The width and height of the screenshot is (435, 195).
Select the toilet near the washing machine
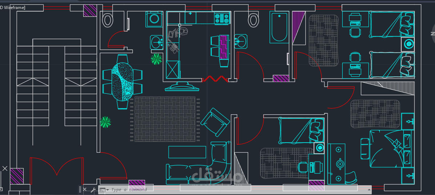click(108, 20)
